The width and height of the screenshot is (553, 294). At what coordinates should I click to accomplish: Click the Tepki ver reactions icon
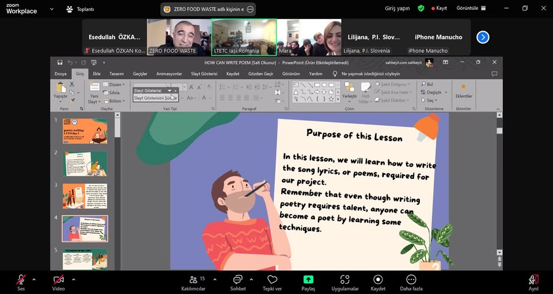click(x=272, y=280)
